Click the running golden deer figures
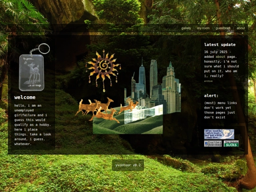Screen dimensions: 256x192 (107, 110)
